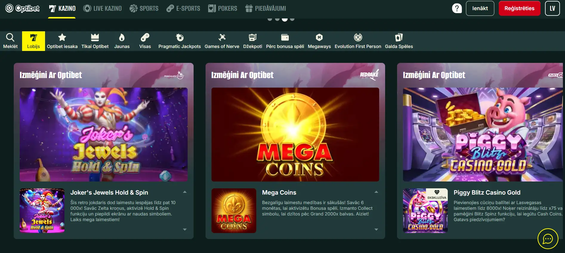Collapse Joker's Jewels description up arrow
Screen dimensions: 565x253
click(x=185, y=192)
